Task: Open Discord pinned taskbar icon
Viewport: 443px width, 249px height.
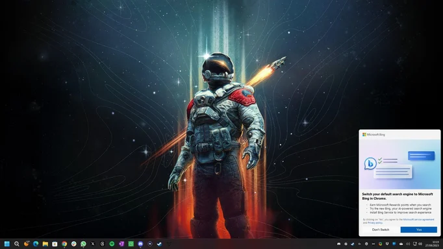Action: pos(140,244)
